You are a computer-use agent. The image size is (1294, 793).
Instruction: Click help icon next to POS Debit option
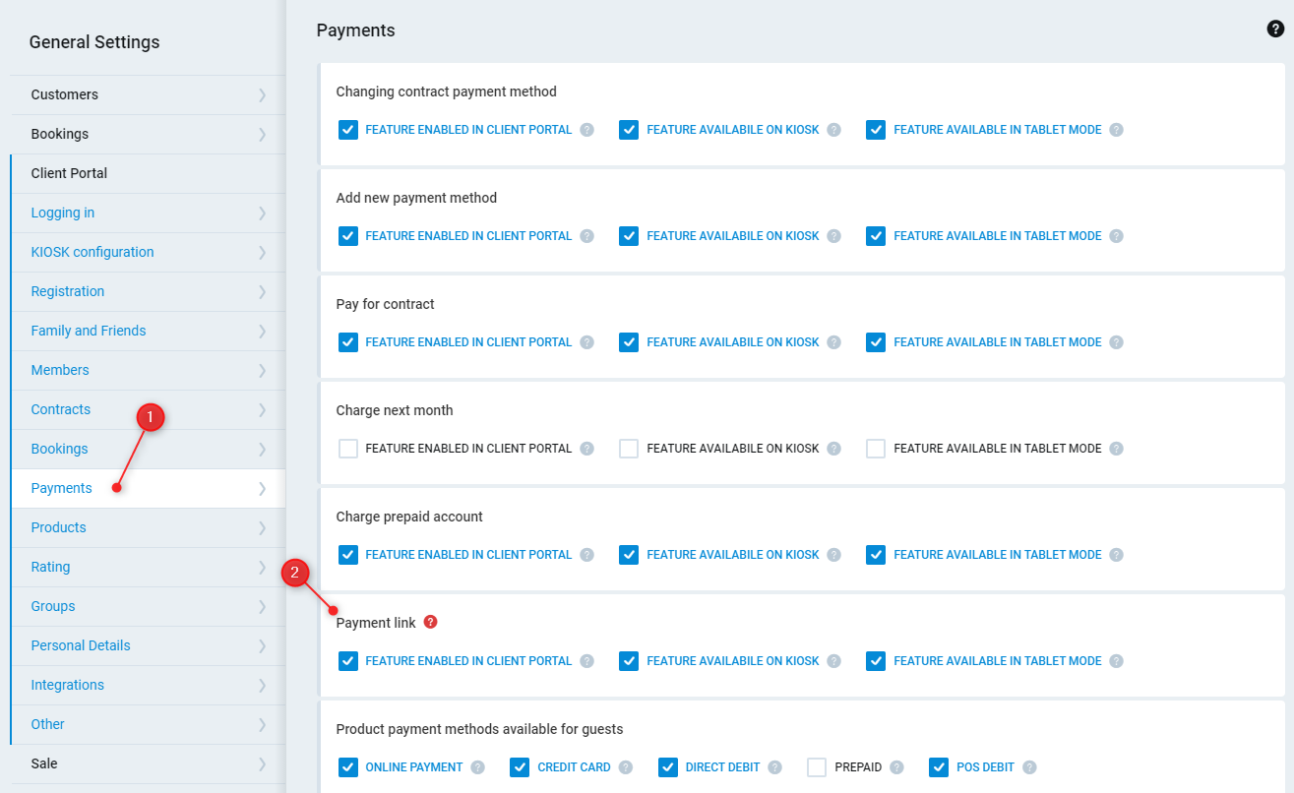pos(1029,767)
